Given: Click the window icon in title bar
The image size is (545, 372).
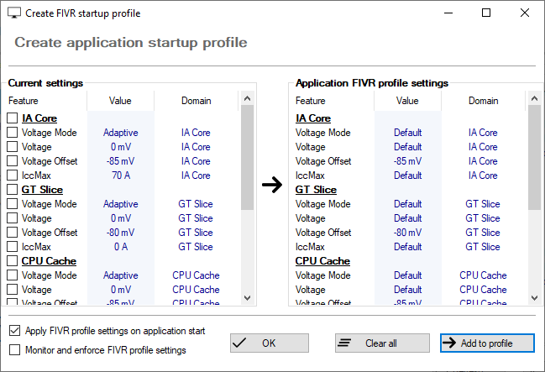Looking at the screenshot, I should pos(14,13).
